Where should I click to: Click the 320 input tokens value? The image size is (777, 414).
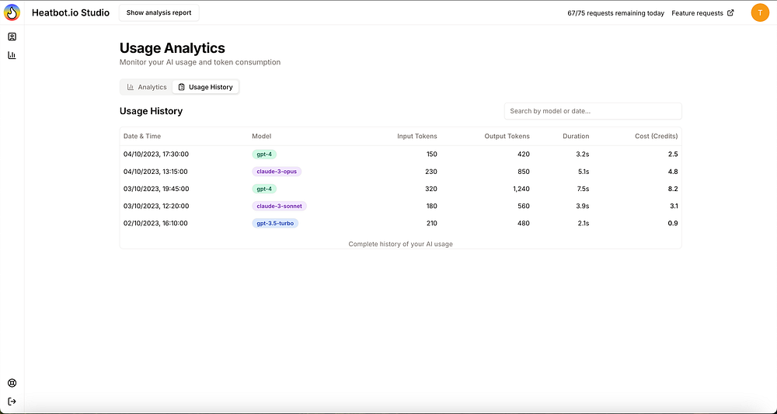coord(431,189)
